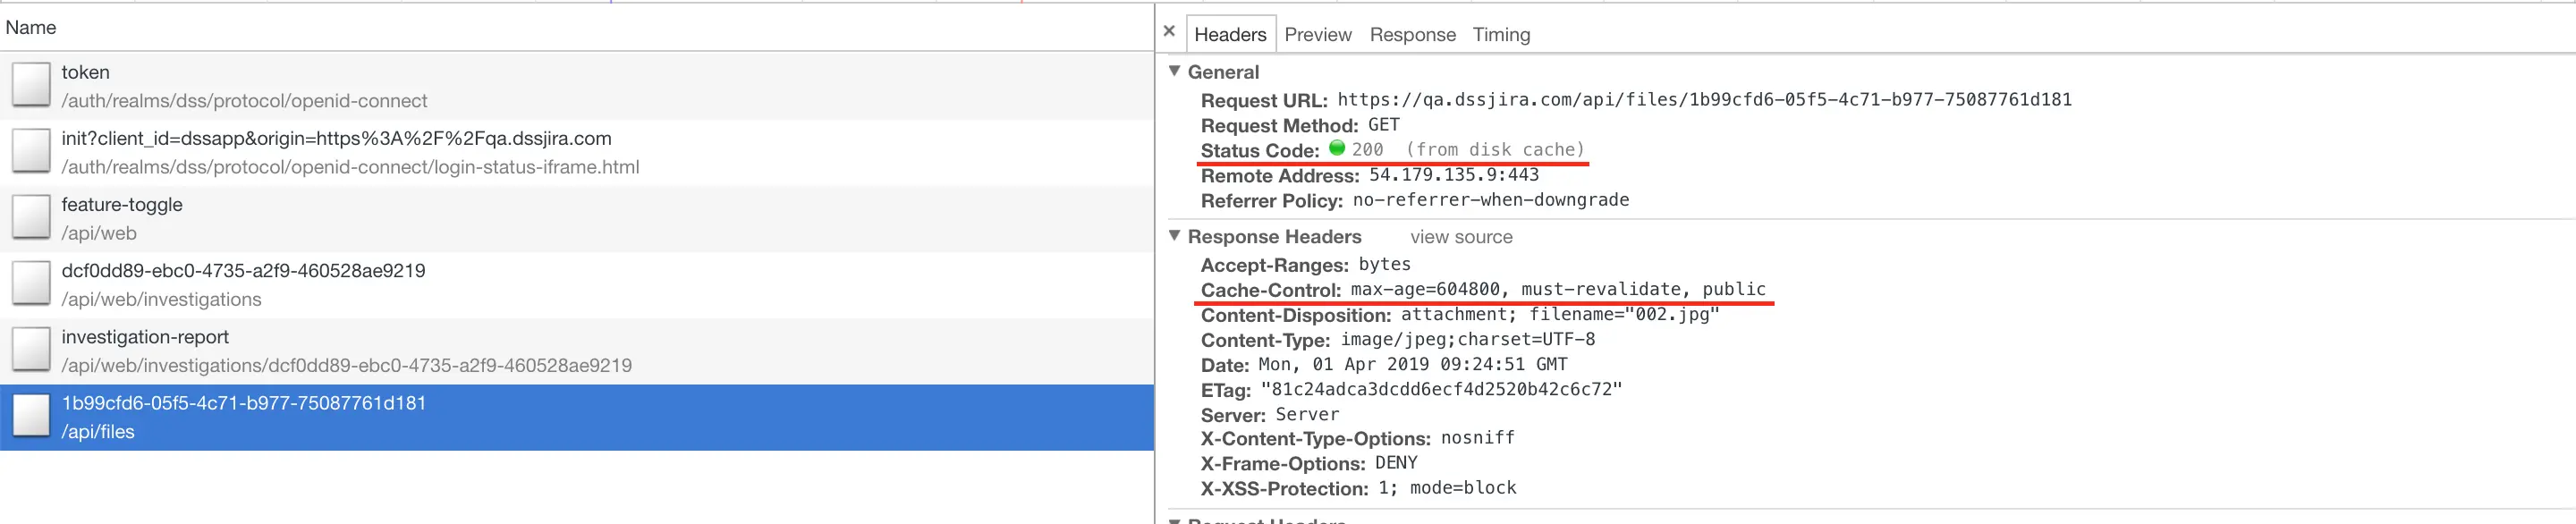Collapse the Response Headers section
Viewport: 2576px width, 524px height.
pyautogui.click(x=1175, y=237)
